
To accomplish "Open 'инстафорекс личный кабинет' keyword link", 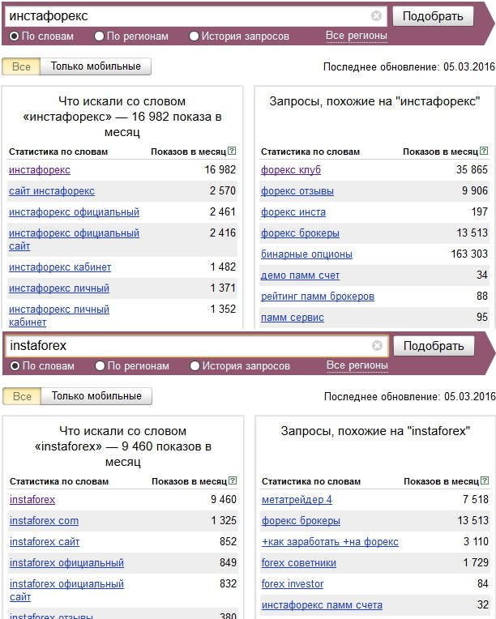I will (59, 316).
